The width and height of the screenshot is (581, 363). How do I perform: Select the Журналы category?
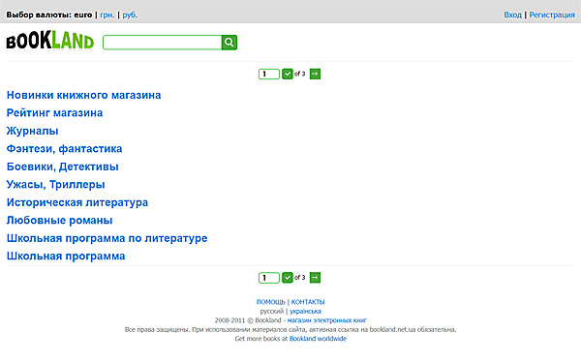(x=33, y=131)
